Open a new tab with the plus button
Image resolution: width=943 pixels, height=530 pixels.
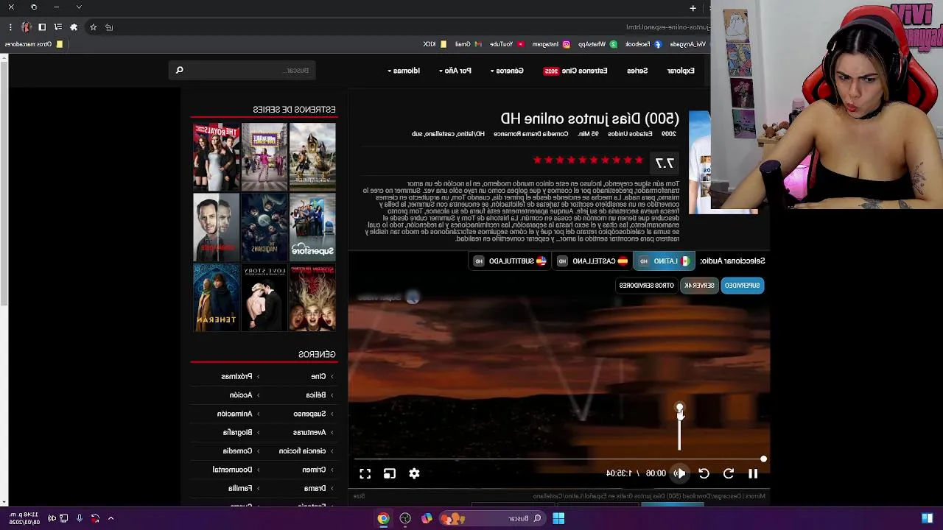[x=693, y=8]
